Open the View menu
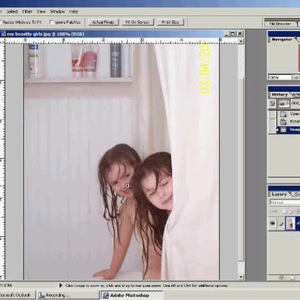 tap(41, 11)
